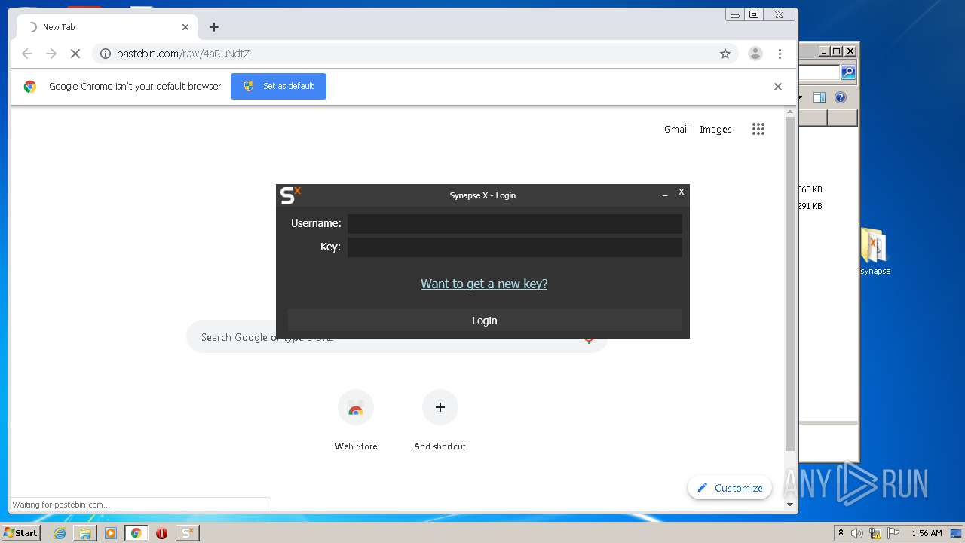
Task: Open the Gmail link
Action: 676,129
